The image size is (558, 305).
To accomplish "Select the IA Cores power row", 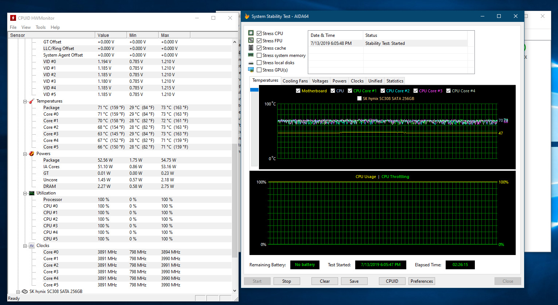I will click(x=120, y=167).
